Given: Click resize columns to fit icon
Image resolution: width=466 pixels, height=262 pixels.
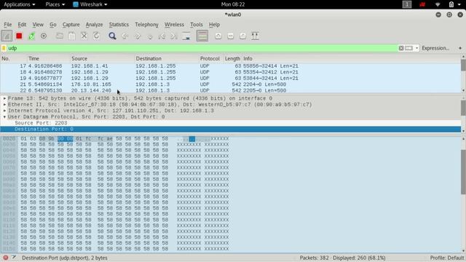Looking at the screenshot, I should click(x=255, y=36).
